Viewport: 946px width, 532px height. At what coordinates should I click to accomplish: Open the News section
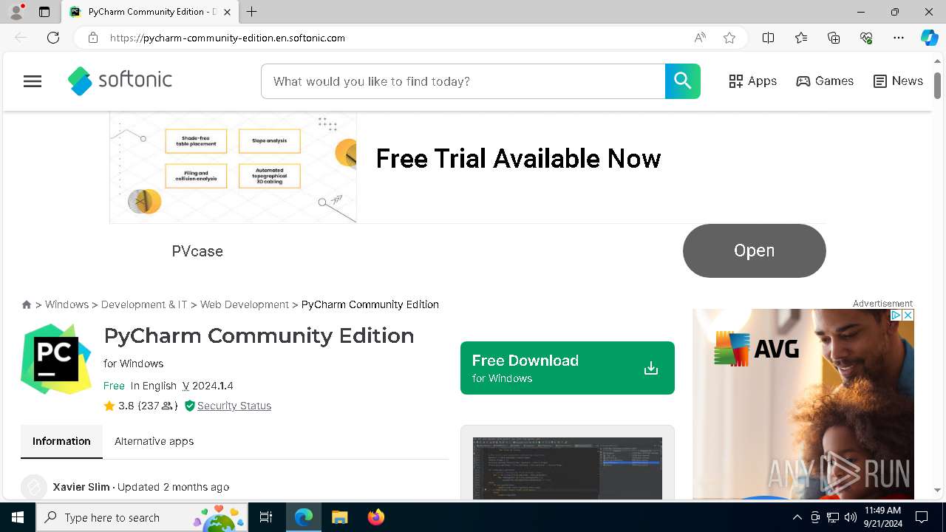[898, 81]
